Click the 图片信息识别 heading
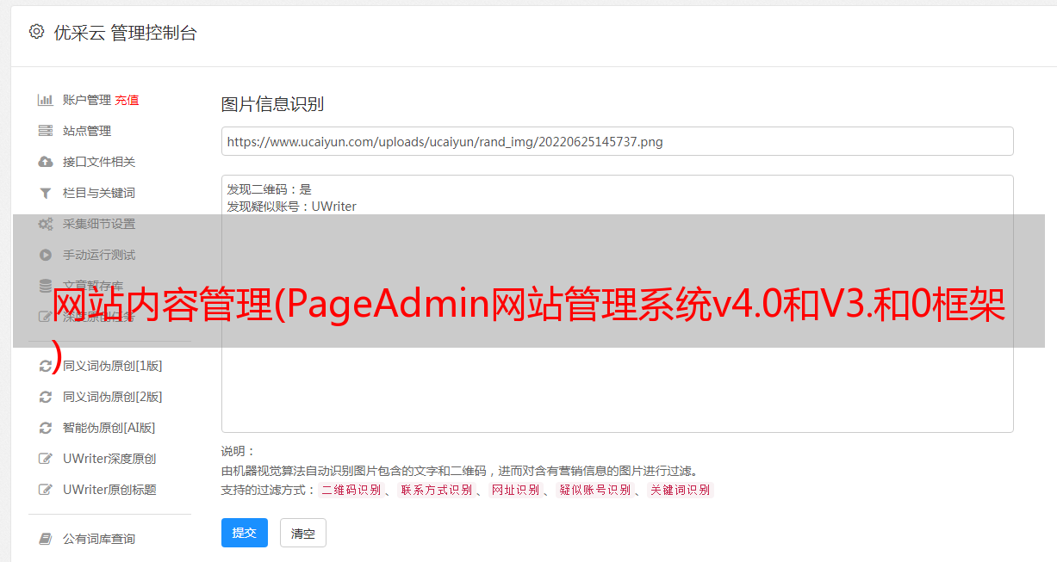Image resolution: width=1057 pixels, height=562 pixels. pos(272,104)
